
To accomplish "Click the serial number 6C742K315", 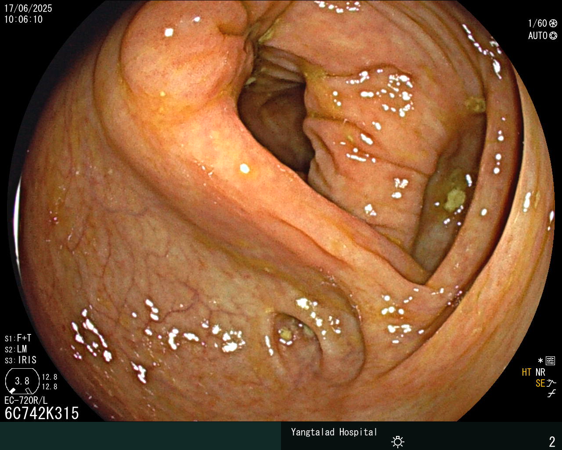I will point(42,413).
